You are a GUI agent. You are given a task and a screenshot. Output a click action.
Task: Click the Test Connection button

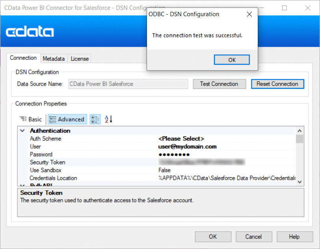tap(219, 84)
